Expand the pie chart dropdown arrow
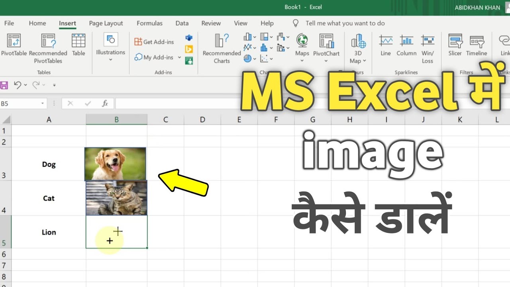 [255, 59]
